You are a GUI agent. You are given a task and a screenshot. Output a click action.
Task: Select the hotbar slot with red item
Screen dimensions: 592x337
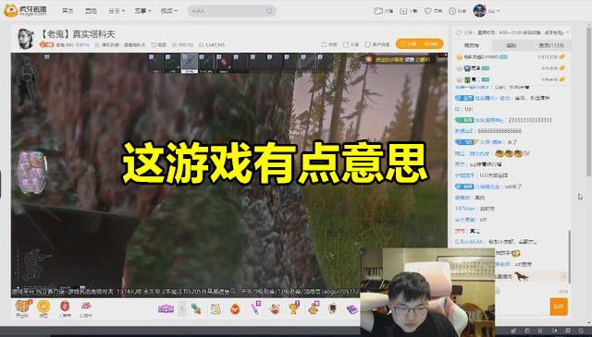224,63
